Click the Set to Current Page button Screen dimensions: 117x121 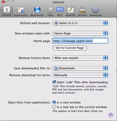click(70, 48)
